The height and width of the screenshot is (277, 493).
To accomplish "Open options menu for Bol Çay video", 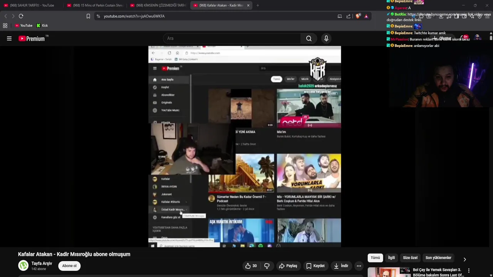I will [x=469, y=271].
